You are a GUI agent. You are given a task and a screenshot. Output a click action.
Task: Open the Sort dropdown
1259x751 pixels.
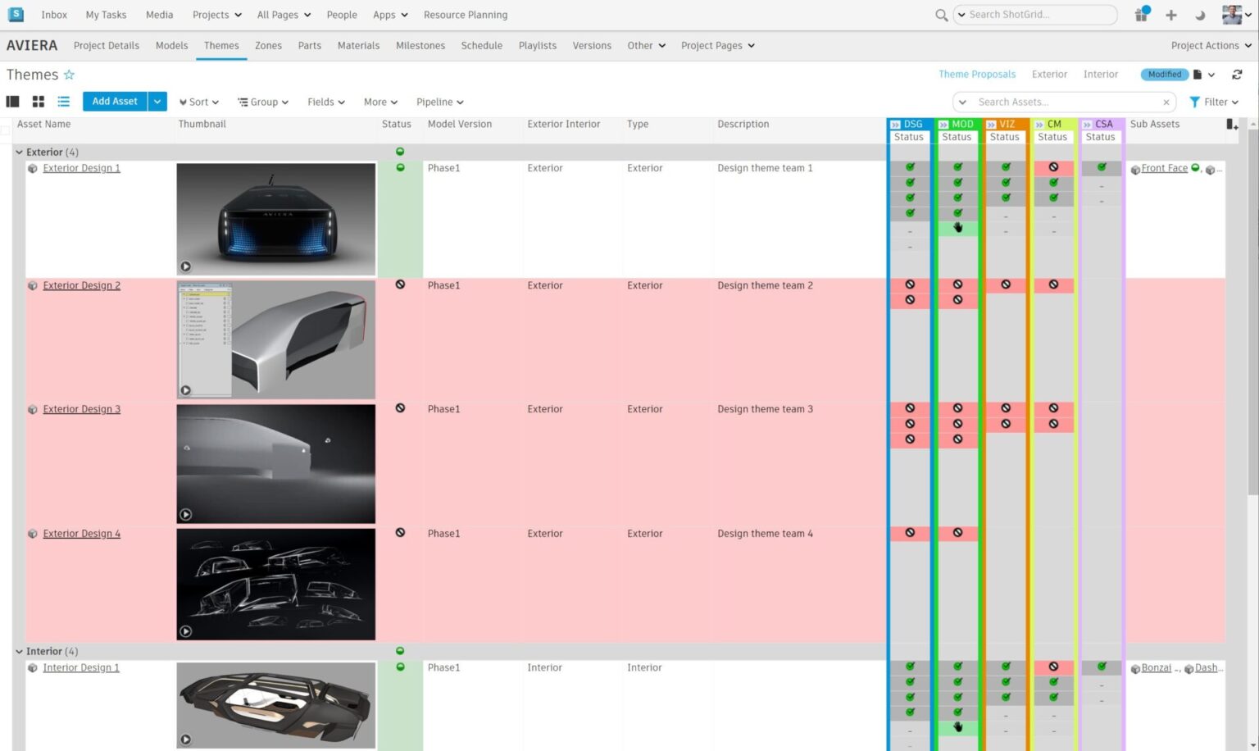(198, 102)
